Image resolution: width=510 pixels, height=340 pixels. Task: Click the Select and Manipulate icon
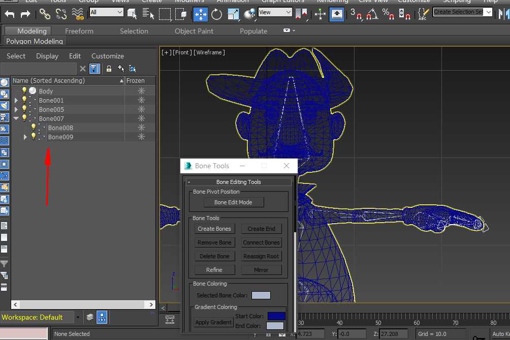[x=320, y=14]
